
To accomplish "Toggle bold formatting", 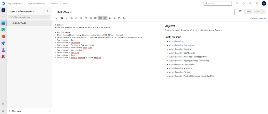I will (x=62, y=18).
